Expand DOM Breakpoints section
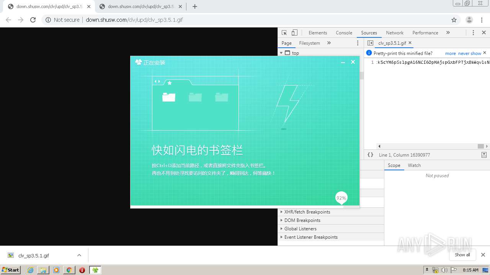Image resolution: width=490 pixels, height=275 pixels. [331, 220]
